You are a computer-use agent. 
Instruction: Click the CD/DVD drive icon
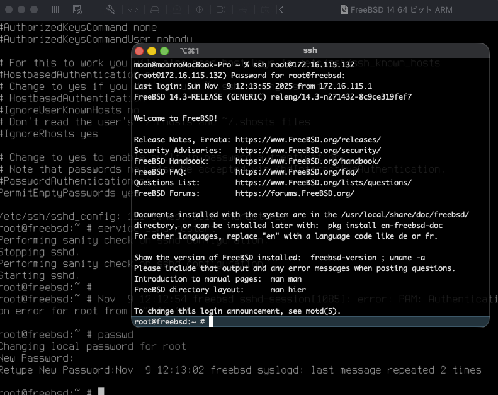(178, 10)
